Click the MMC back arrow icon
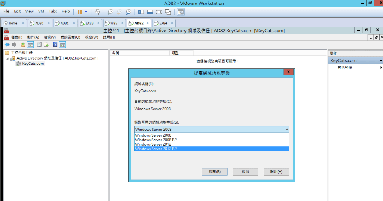 click(7, 45)
